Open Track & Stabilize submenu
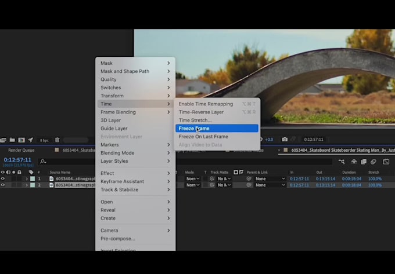Screen dimensions: 395x274 [x=135, y=189]
